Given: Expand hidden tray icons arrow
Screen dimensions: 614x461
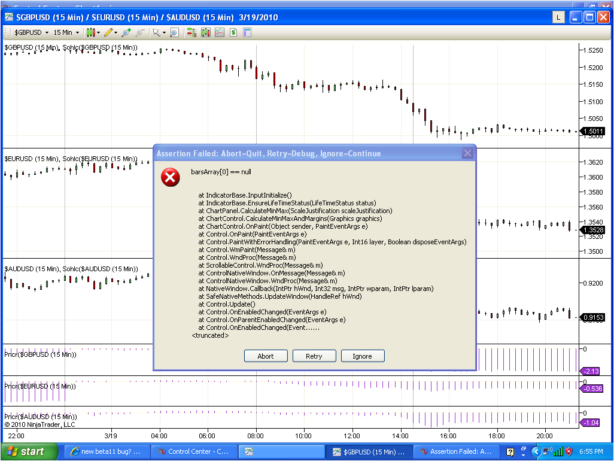Looking at the screenshot, I should click(536, 451).
